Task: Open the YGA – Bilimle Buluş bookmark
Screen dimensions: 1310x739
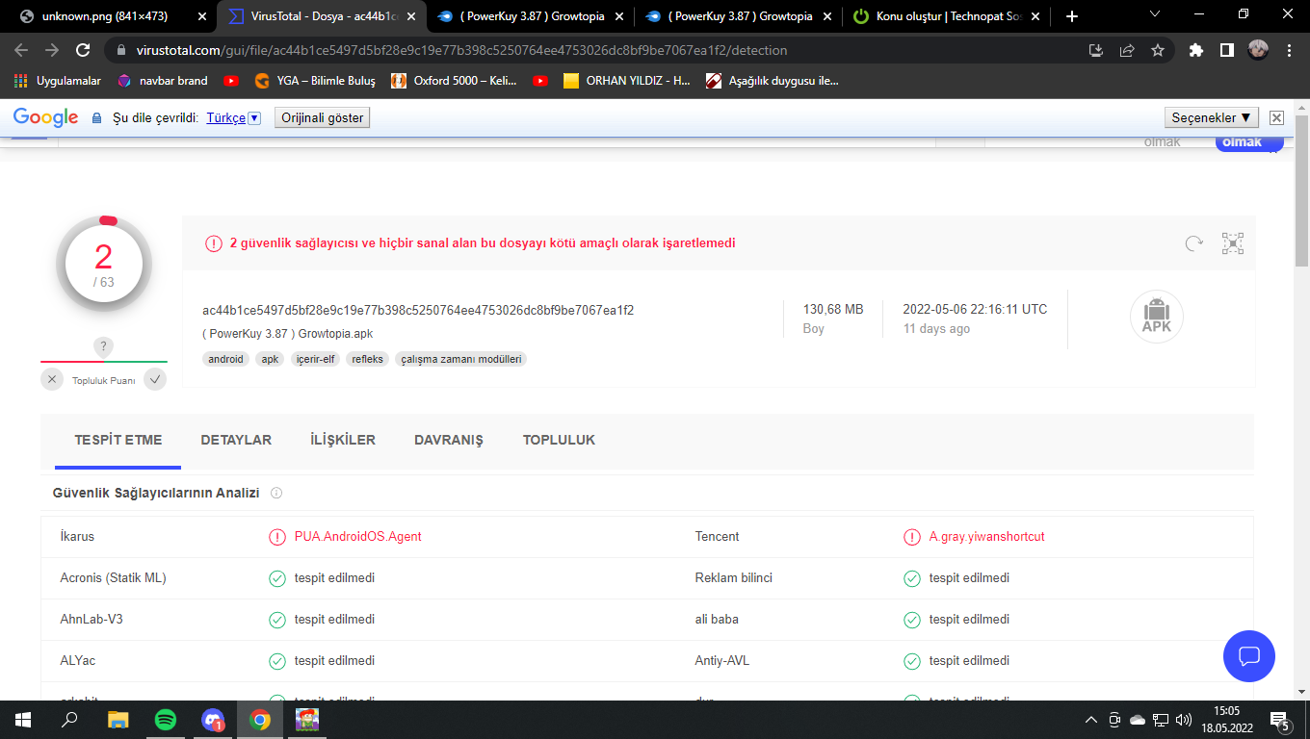Action: click(315, 81)
